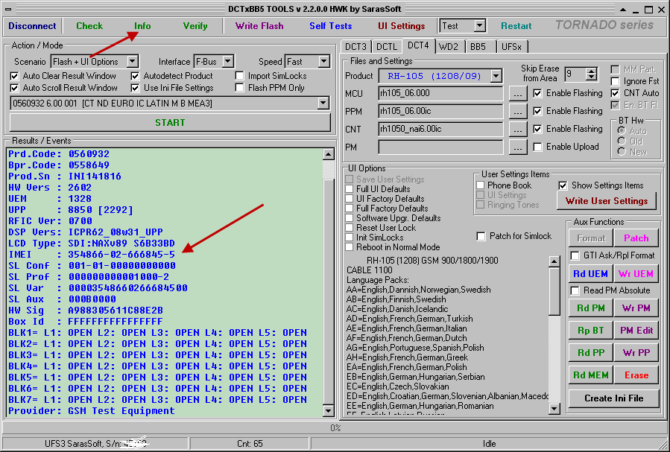The width and height of the screenshot is (670, 452).
Task: Open the Test dropdown
Action: (x=479, y=26)
